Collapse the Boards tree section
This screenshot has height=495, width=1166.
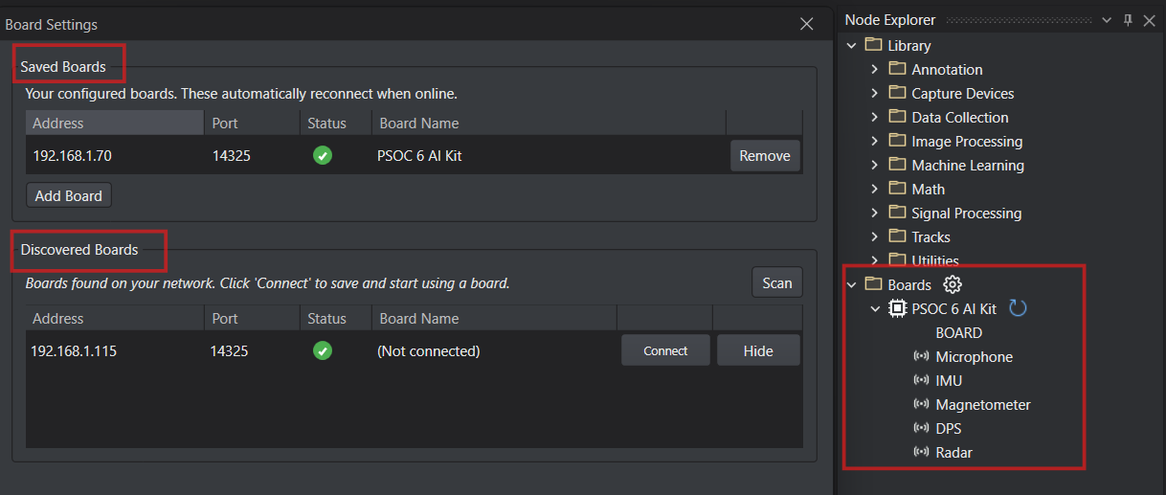point(851,284)
